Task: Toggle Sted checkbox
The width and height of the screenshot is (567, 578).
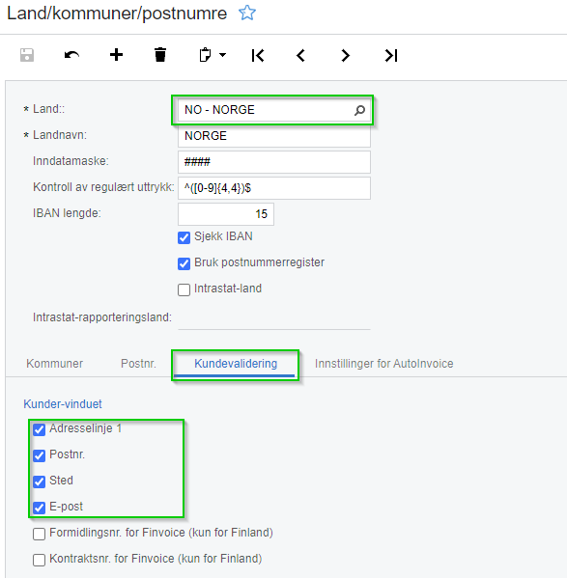Action: point(39,482)
